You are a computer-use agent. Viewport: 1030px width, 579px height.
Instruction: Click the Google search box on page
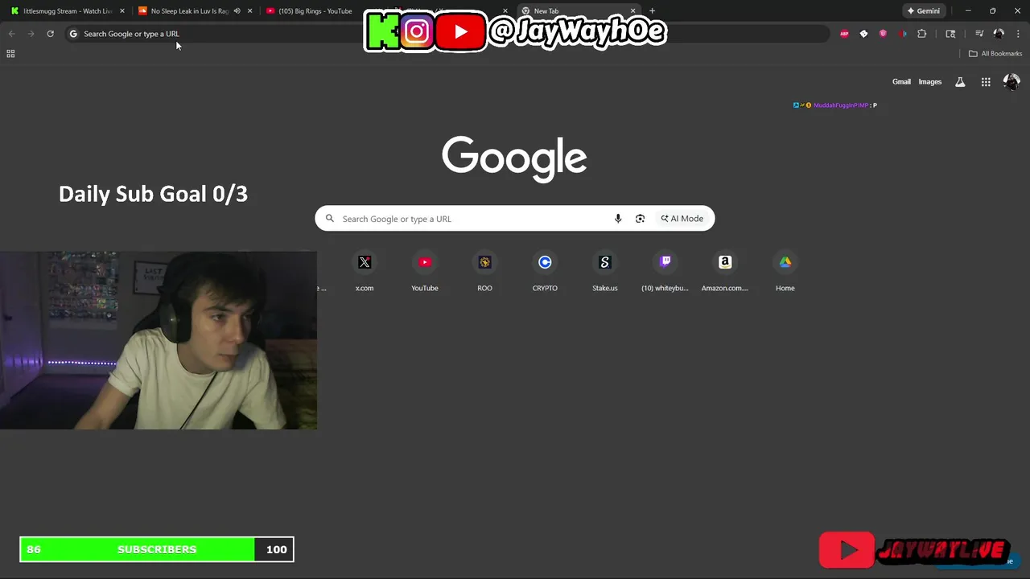tap(515, 219)
